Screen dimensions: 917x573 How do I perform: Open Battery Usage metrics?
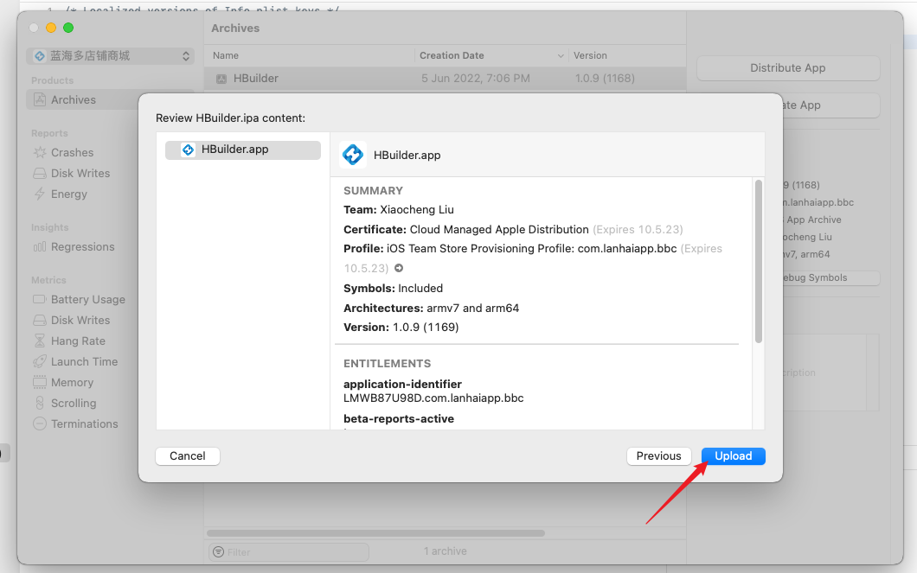(x=87, y=300)
